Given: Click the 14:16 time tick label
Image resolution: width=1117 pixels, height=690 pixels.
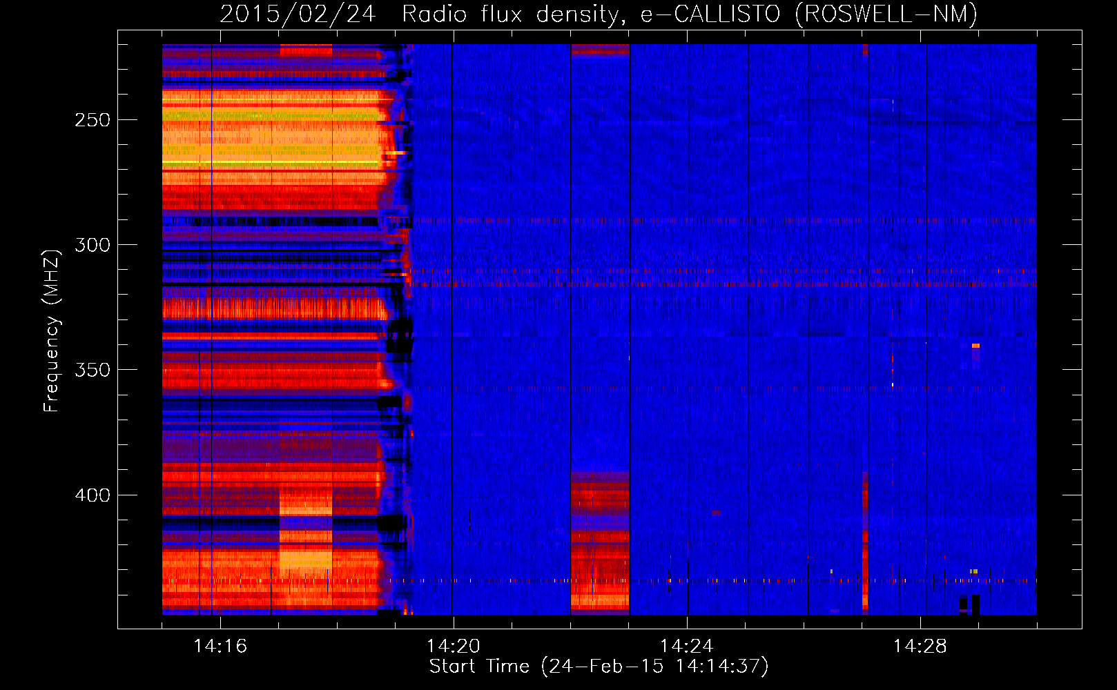Looking at the screenshot, I should point(220,647).
